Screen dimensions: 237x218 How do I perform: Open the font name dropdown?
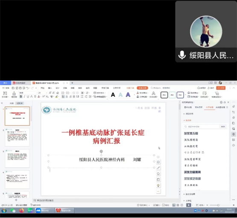(28, 93)
